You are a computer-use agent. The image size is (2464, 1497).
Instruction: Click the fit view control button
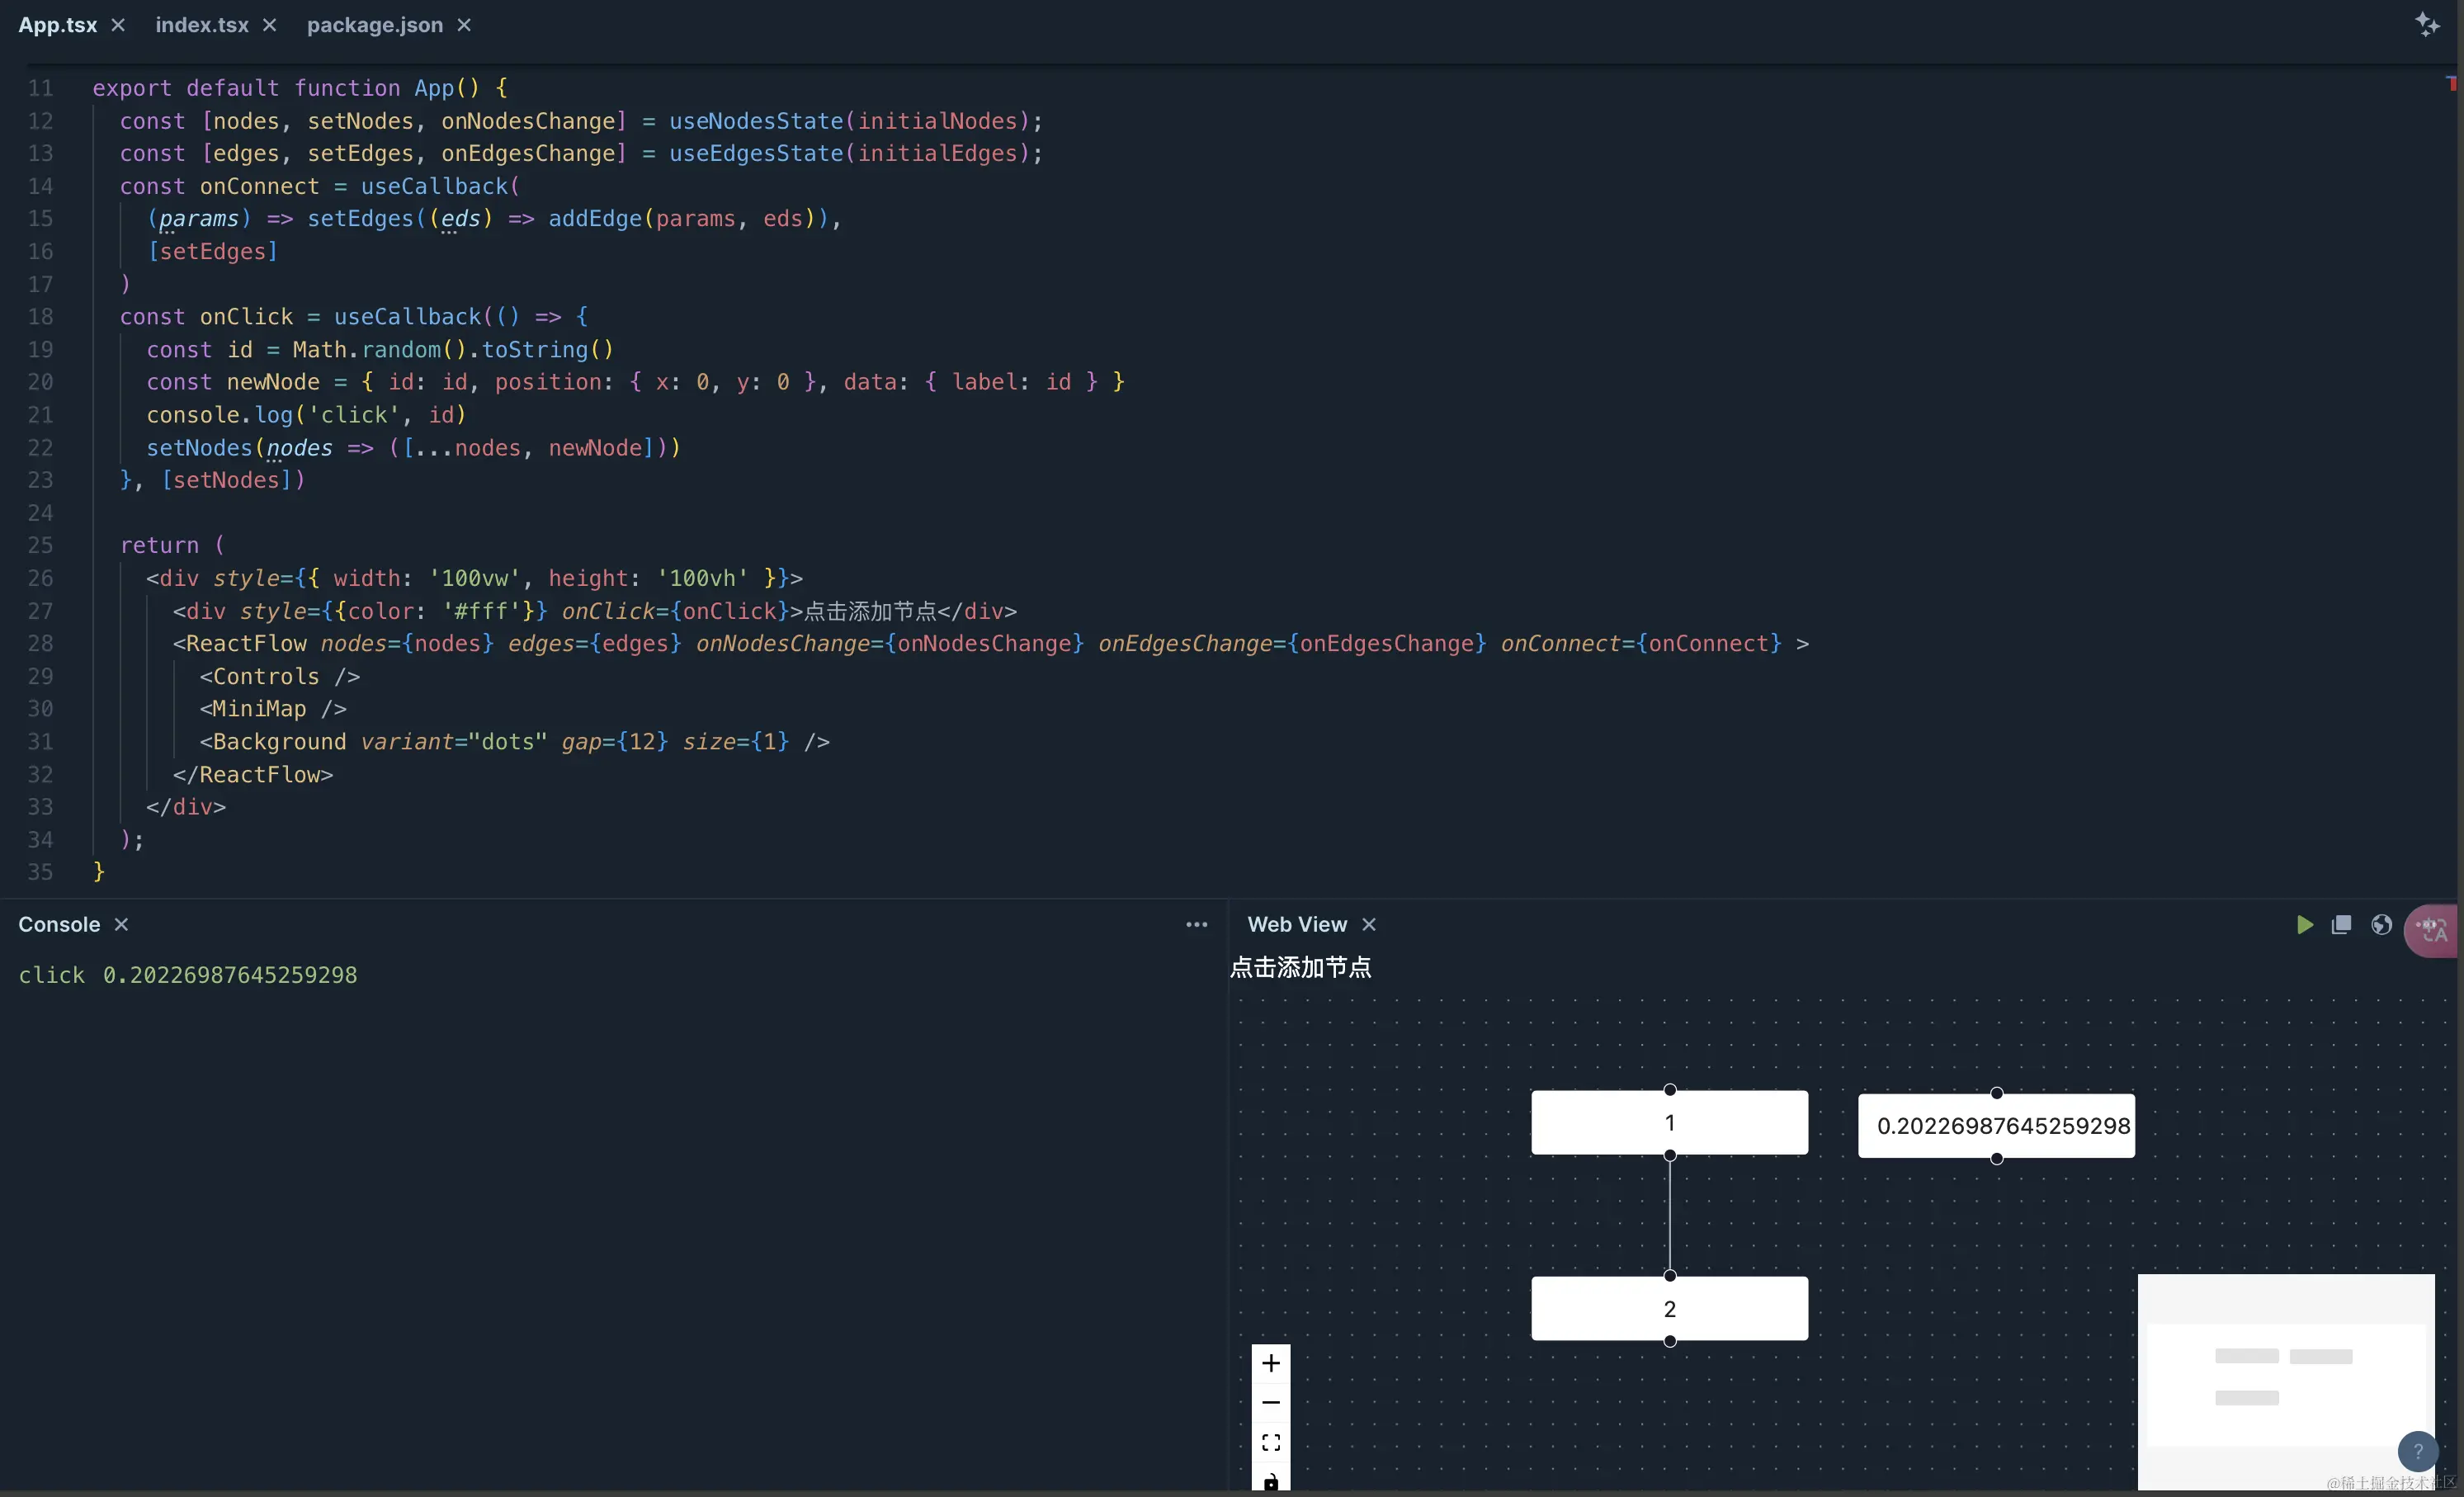[x=1270, y=1442]
